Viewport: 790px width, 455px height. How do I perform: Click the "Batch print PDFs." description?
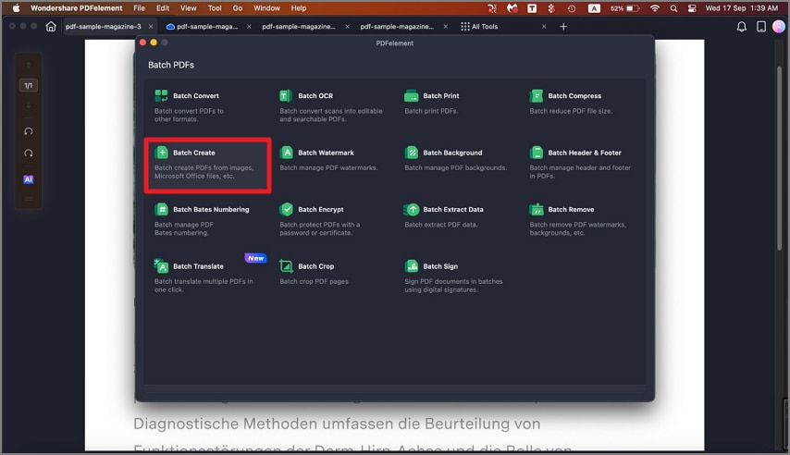tap(431, 111)
